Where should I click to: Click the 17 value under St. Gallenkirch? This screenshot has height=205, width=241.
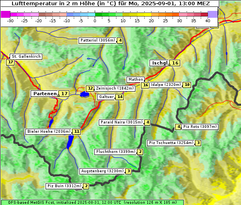pyautogui.click(x=10, y=62)
